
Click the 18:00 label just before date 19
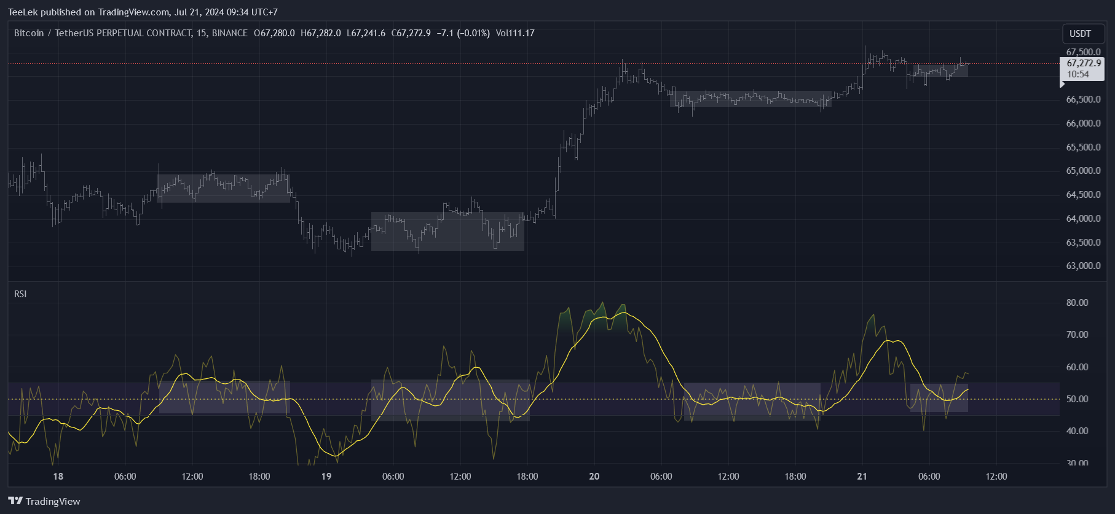click(x=259, y=477)
